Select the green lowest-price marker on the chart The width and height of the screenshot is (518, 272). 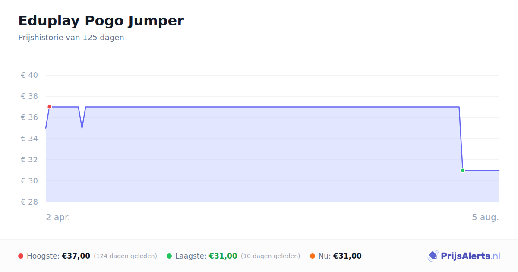463,170
